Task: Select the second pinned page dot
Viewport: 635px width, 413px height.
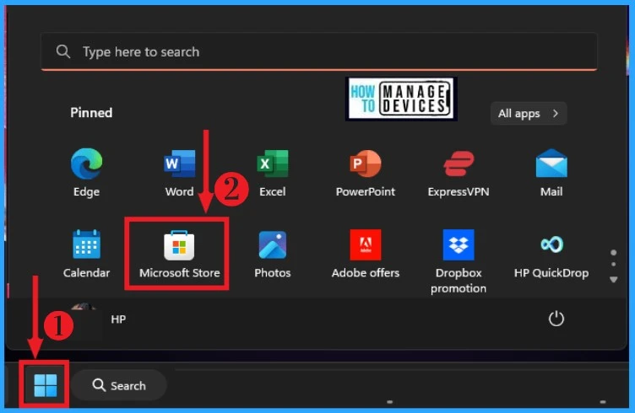Action: [614, 265]
